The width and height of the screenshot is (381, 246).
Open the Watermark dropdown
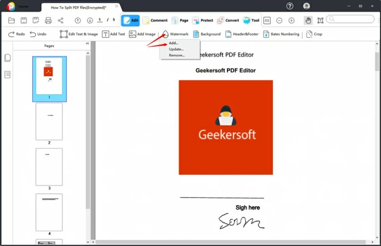pyautogui.click(x=175, y=34)
